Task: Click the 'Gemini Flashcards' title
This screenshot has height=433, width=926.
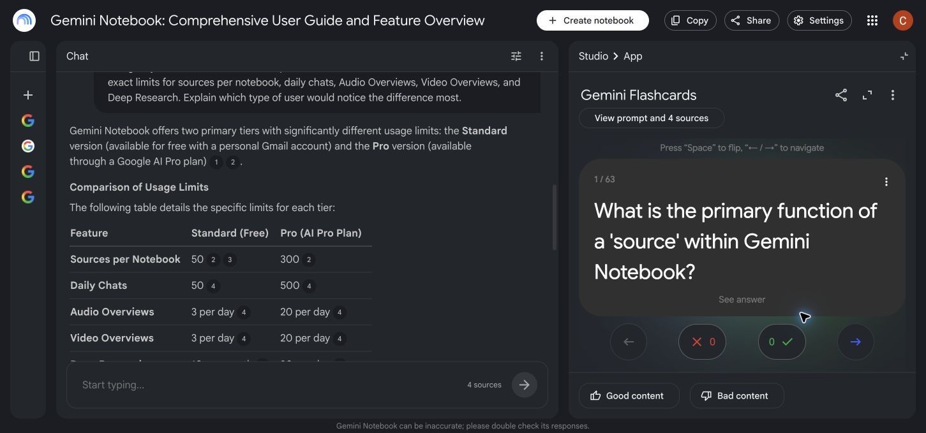Action: (x=638, y=95)
